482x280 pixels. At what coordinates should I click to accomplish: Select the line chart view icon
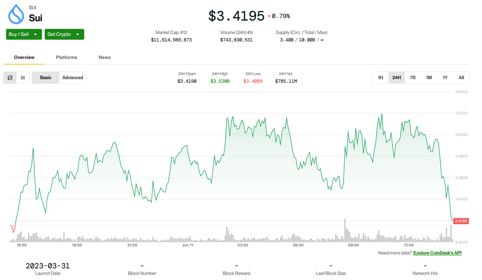(x=10, y=78)
